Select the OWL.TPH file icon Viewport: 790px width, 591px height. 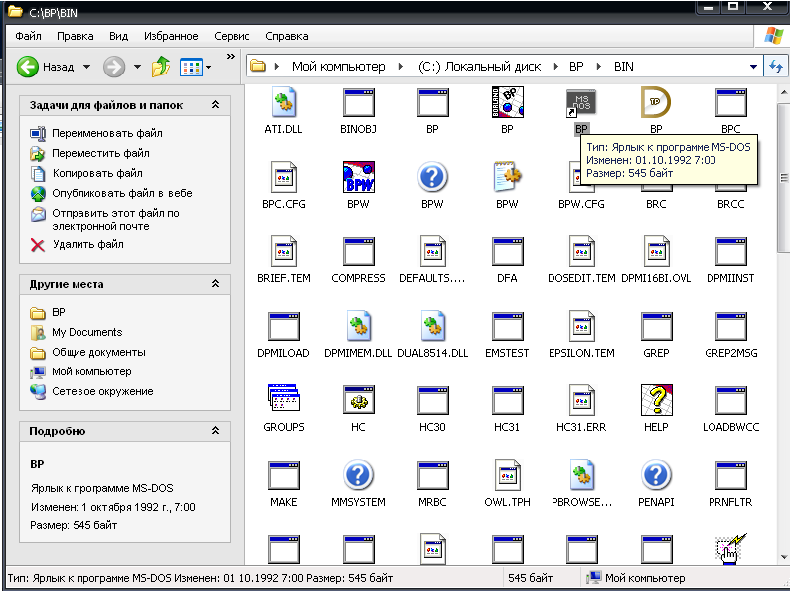(x=508, y=475)
